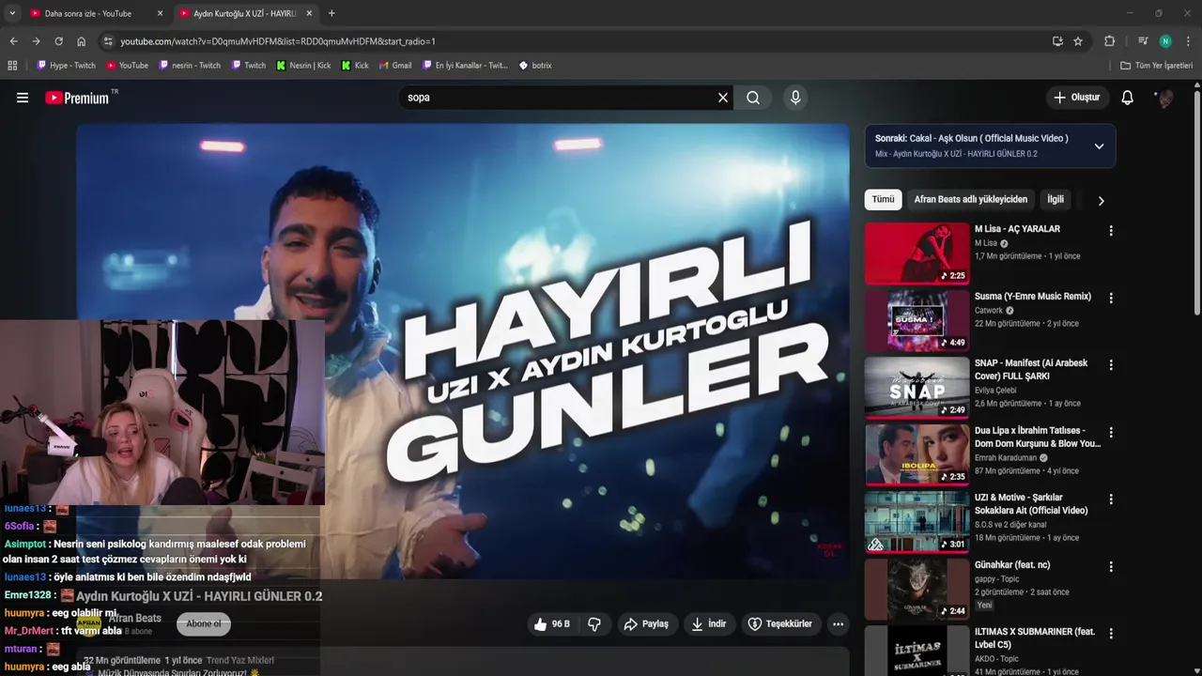Select the Tümü filter chip
This screenshot has height=676, width=1202.
click(x=884, y=199)
